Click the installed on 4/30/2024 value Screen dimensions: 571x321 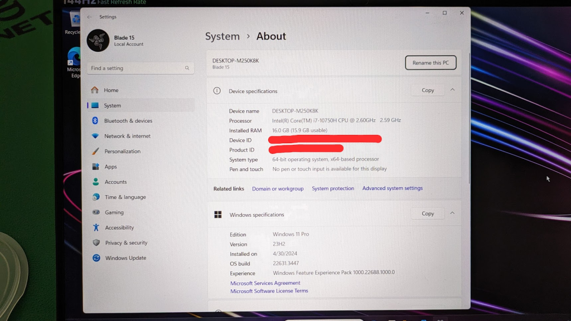coord(285,254)
